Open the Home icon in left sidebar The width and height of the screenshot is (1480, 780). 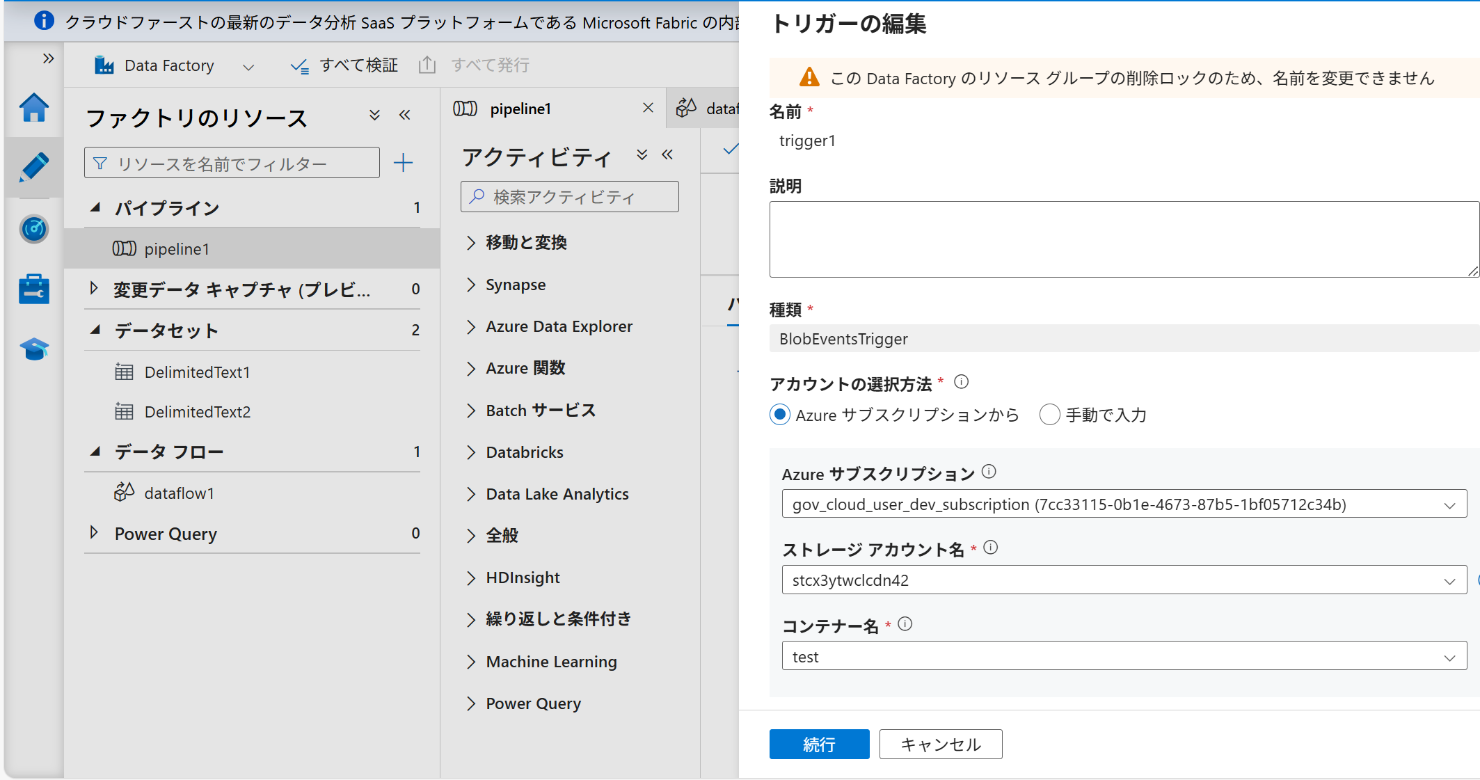coord(33,108)
